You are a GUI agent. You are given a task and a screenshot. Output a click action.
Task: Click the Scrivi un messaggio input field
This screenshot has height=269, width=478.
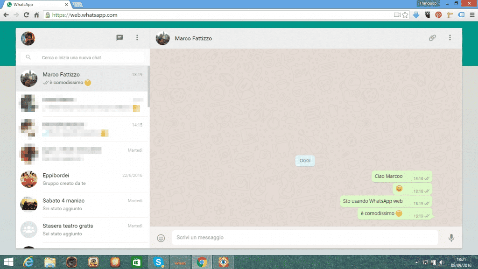coord(303,238)
